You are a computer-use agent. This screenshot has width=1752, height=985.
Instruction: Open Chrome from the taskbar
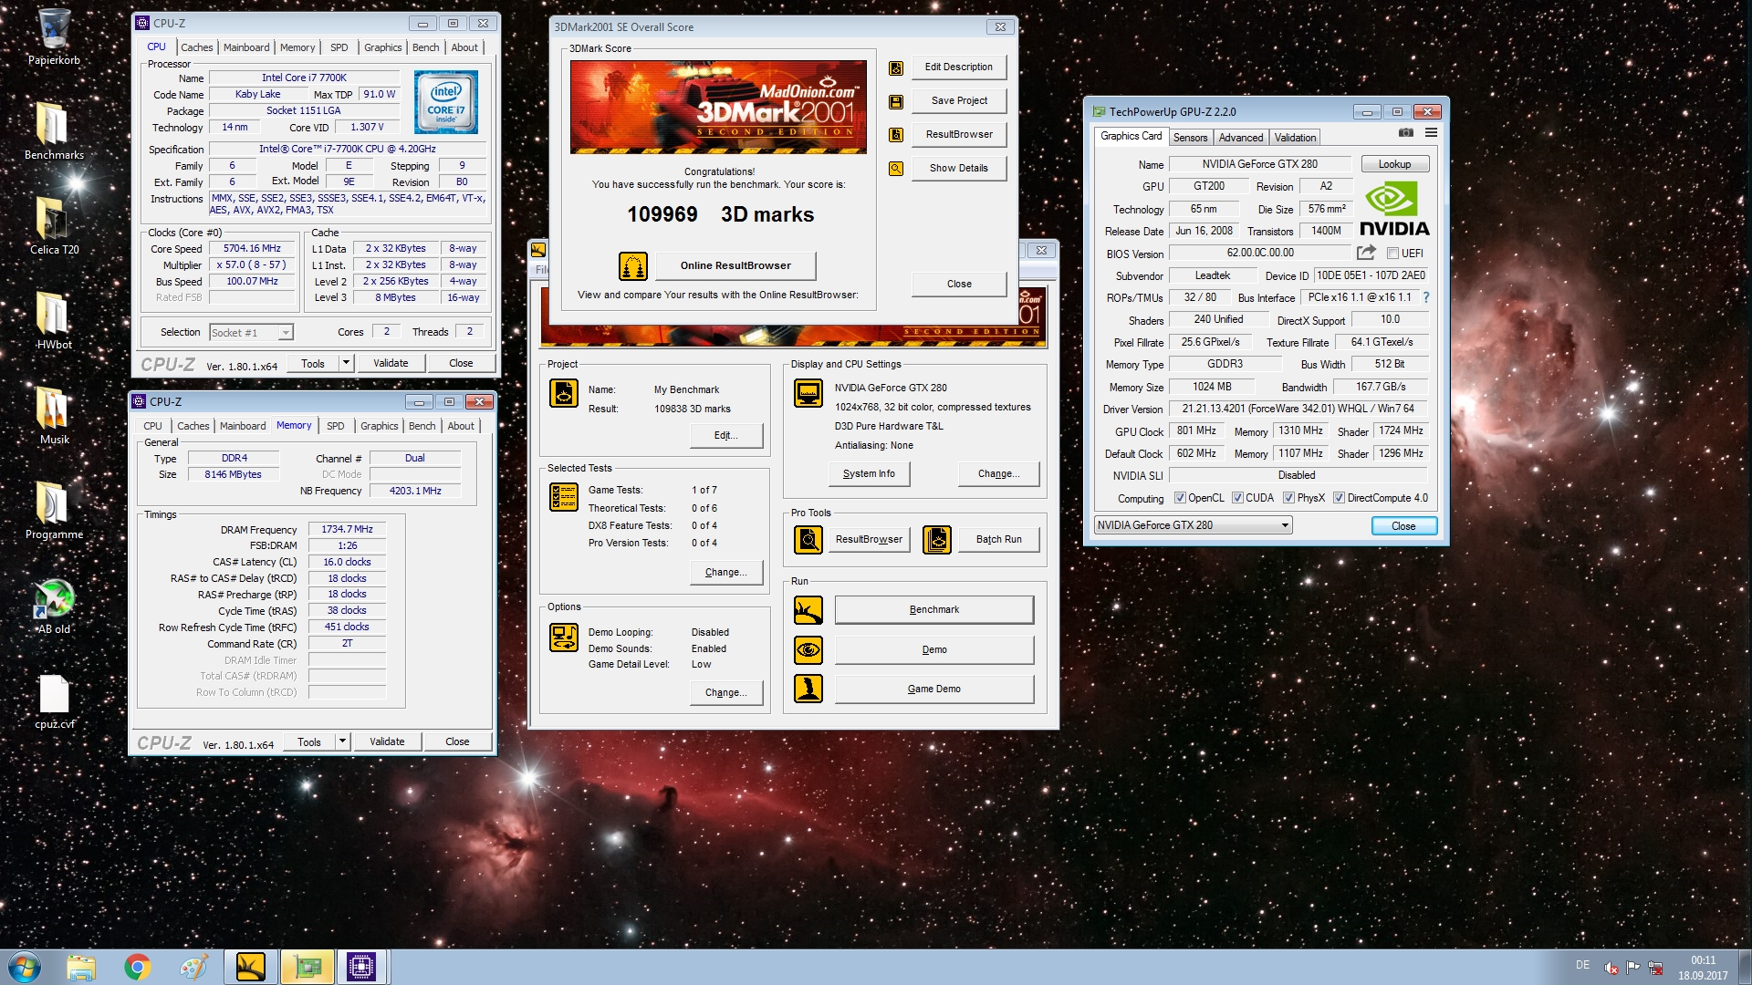tap(138, 967)
